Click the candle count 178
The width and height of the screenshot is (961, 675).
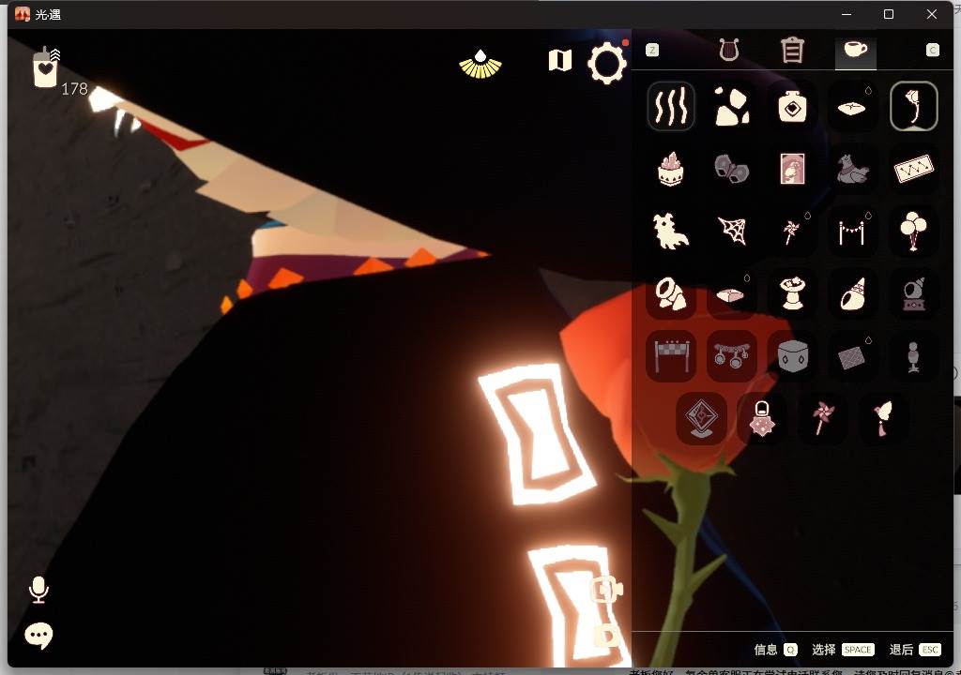pos(75,89)
